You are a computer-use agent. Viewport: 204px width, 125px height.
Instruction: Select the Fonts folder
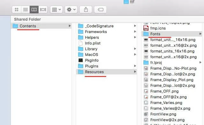(172, 34)
